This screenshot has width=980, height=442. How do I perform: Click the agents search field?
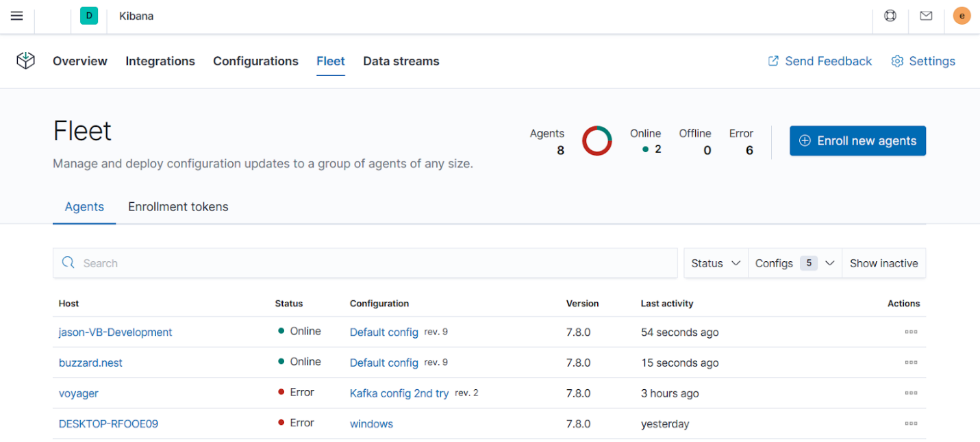pyautogui.click(x=370, y=263)
